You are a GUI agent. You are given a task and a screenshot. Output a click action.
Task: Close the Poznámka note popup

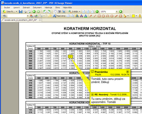128,72
